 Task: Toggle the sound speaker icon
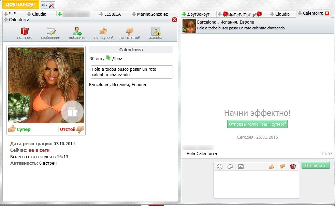[44, 5]
